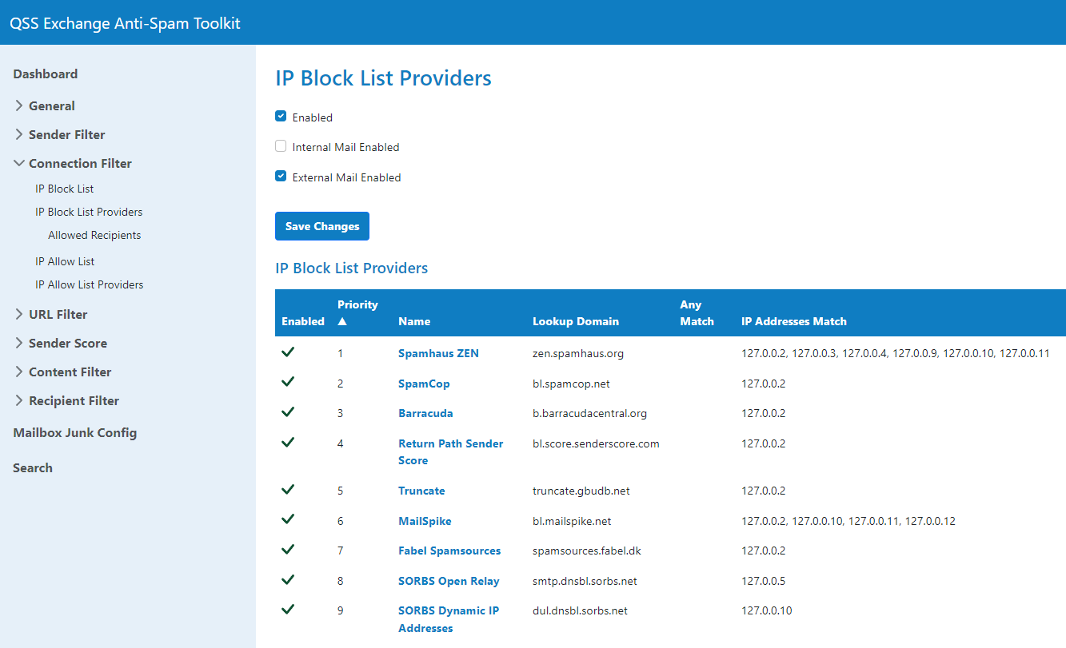Open the Barracuda provider link

tap(425, 413)
